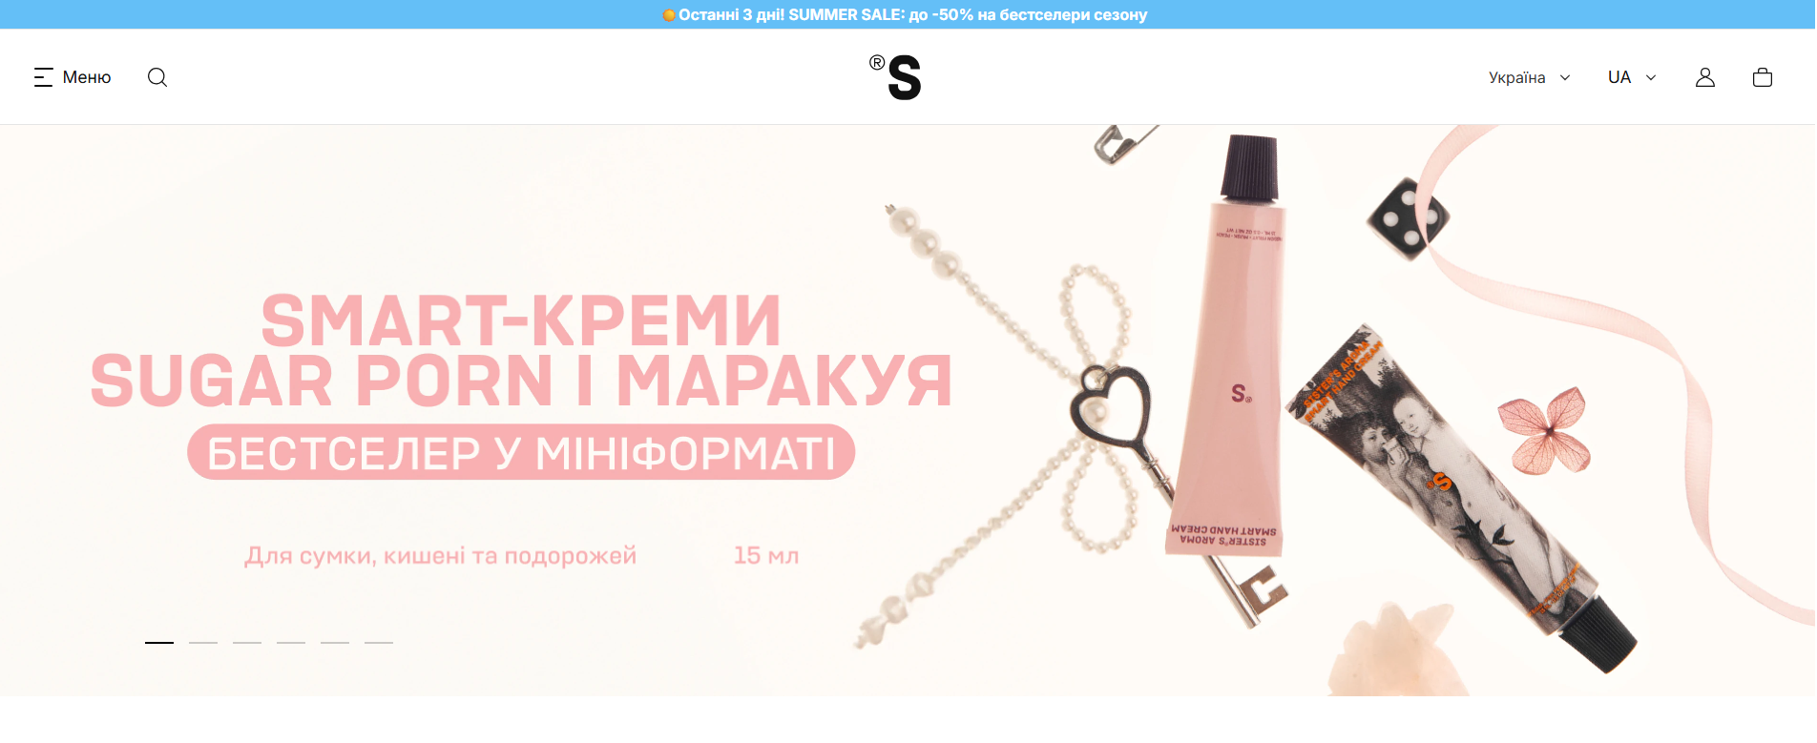Click the orange sale emoji in banner

point(669,14)
